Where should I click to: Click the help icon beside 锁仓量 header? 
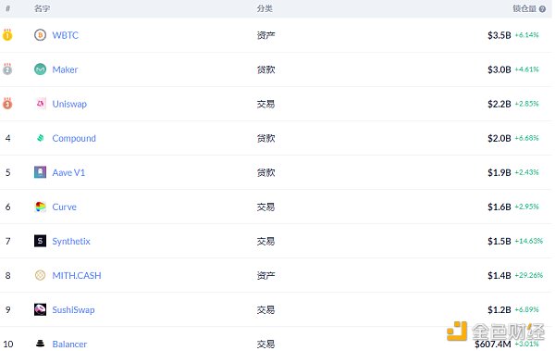coord(542,9)
